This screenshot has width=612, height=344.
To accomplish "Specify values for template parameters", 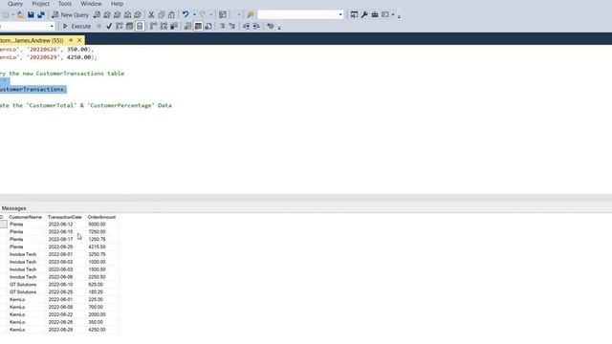I will [270, 26].
